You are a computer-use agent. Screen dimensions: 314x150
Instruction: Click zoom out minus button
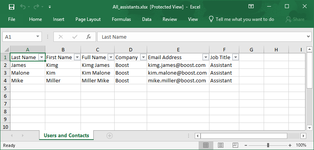coord(246,145)
